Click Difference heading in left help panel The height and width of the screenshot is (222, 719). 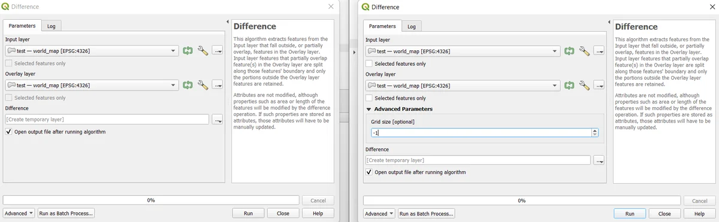tap(255, 26)
